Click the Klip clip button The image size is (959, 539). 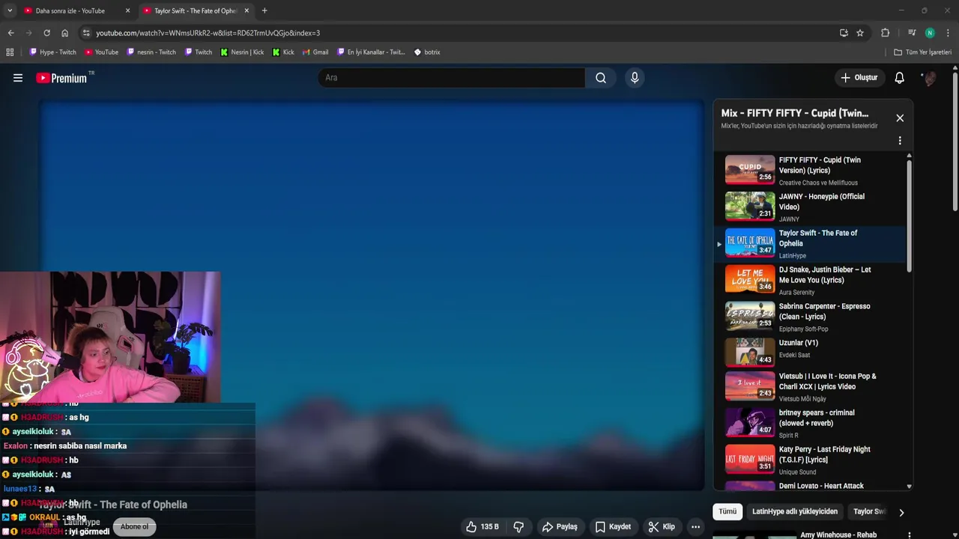662,526
